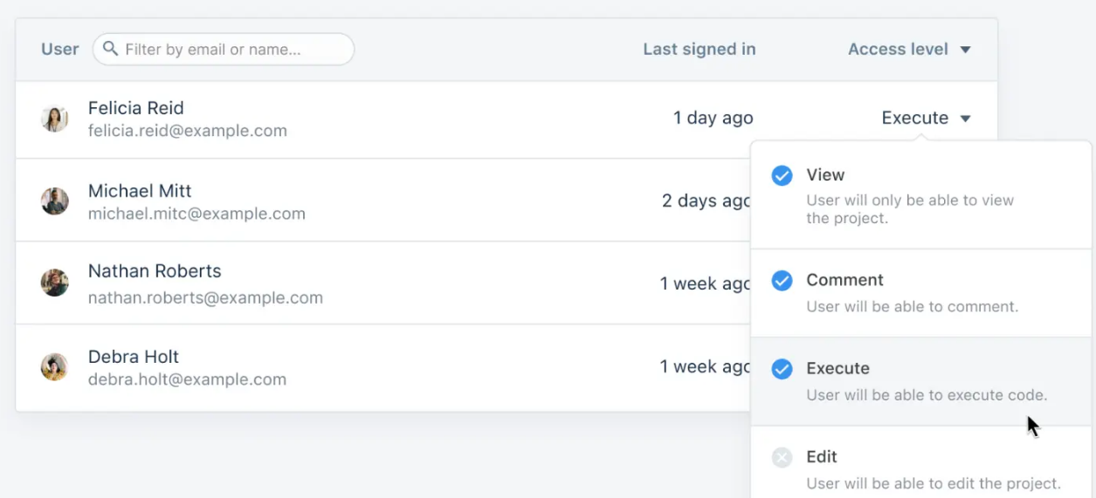Screen dimensions: 1096x498
Task: Toggle the View permission checkmark
Action: [782, 176]
